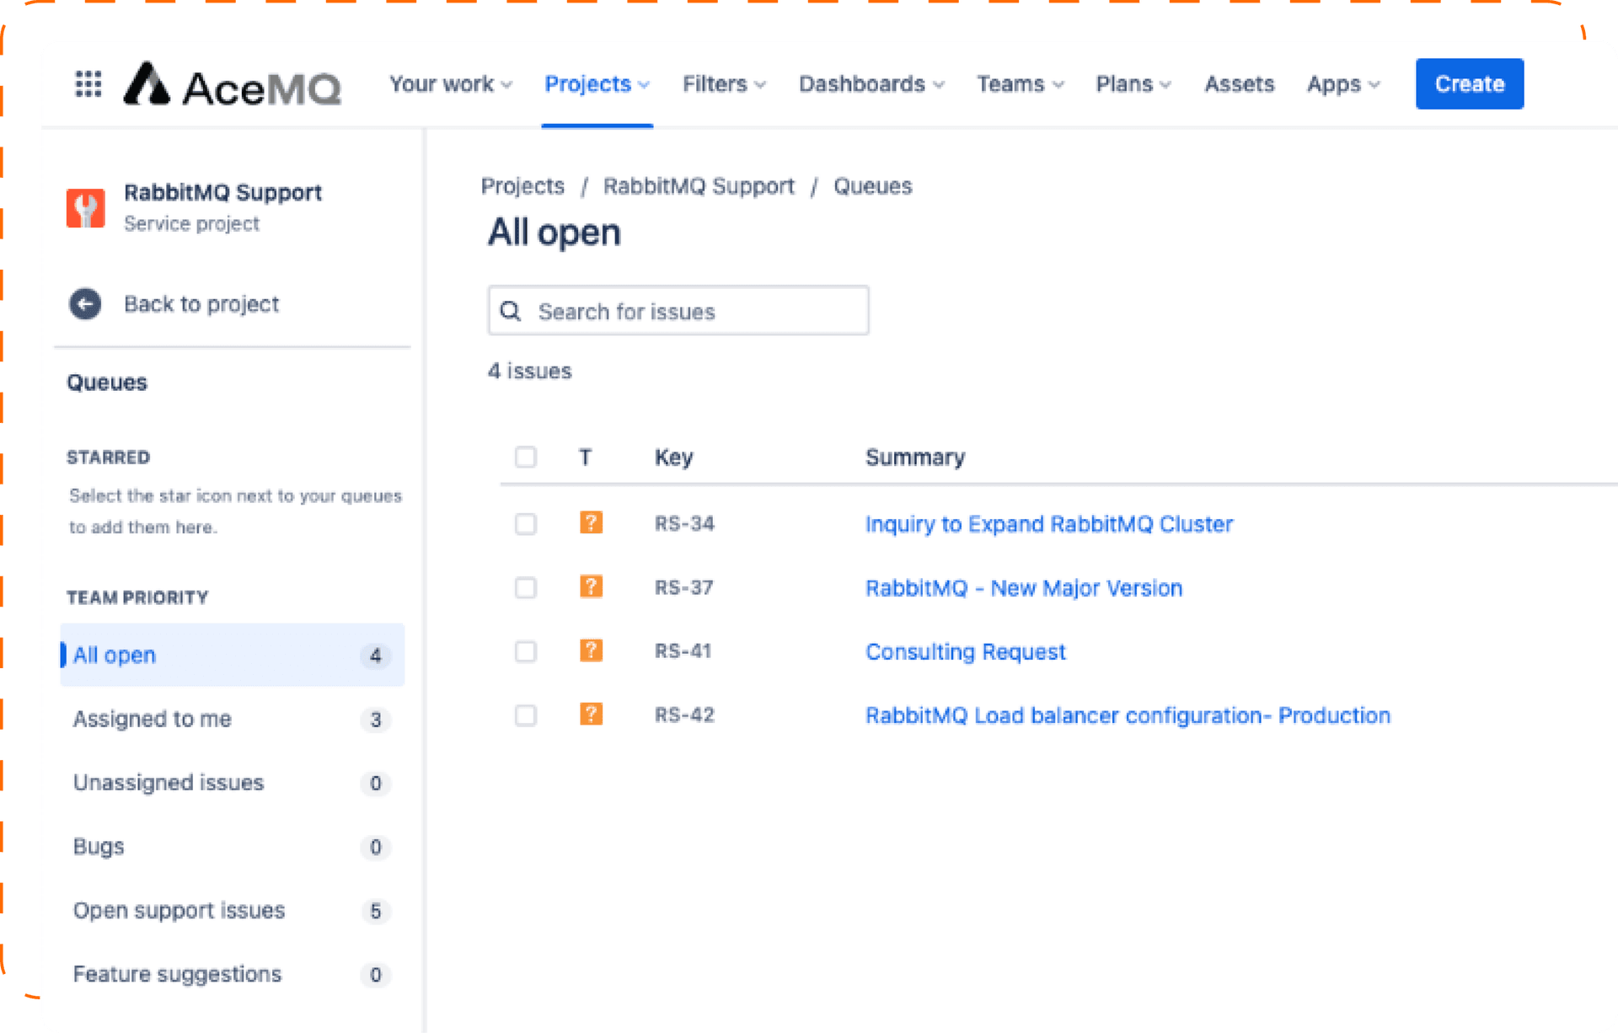Viewport: 1618px width, 1033px height.
Task: Click the issue type icon for RS-42
Action: coord(591,715)
